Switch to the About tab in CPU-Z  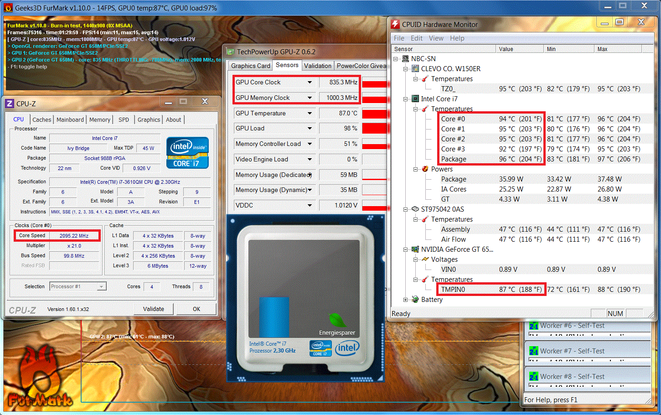click(x=174, y=119)
